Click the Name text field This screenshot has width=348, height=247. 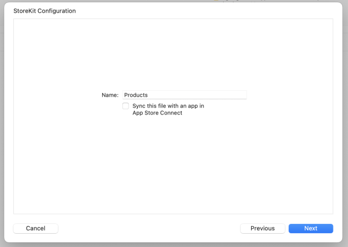pyautogui.click(x=184, y=95)
